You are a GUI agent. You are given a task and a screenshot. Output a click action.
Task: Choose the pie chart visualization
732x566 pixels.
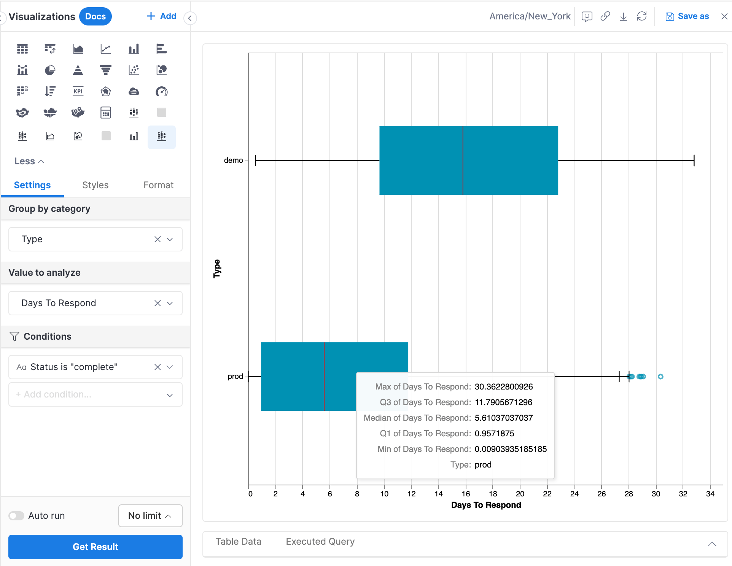pos(50,70)
